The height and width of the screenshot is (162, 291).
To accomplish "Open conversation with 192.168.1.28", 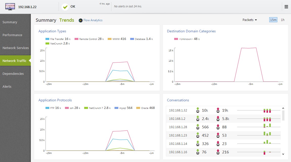I will 178,127.
